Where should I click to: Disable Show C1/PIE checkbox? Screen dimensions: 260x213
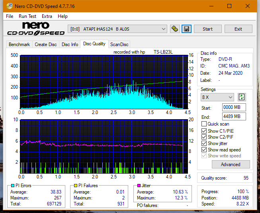[x=204, y=131]
